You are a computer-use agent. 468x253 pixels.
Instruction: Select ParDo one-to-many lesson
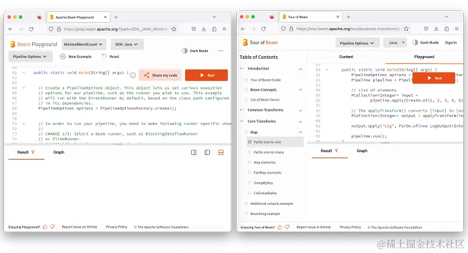[269, 152]
